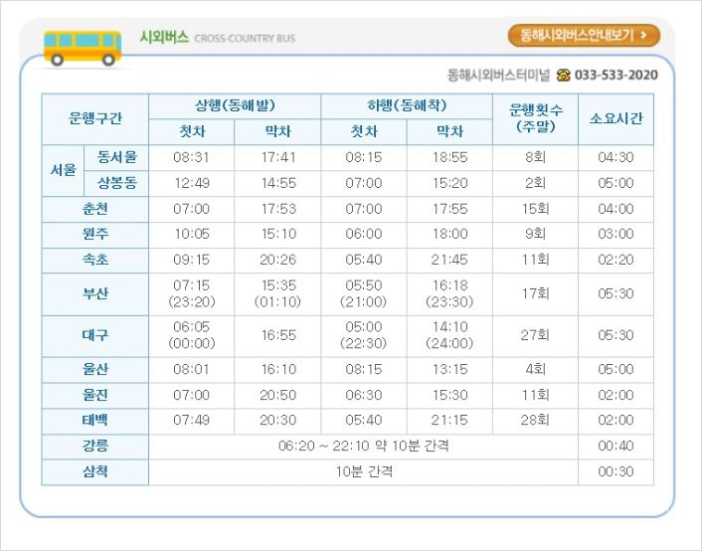This screenshot has height=551, width=702.
Task: Click 06:30 in the 울진 row
Action: [x=364, y=395]
